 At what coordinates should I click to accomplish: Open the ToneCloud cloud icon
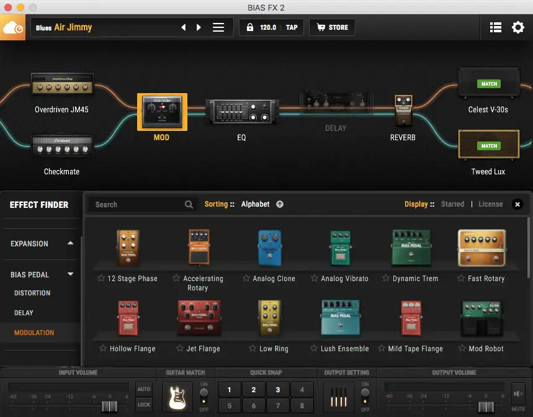click(x=12, y=28)
